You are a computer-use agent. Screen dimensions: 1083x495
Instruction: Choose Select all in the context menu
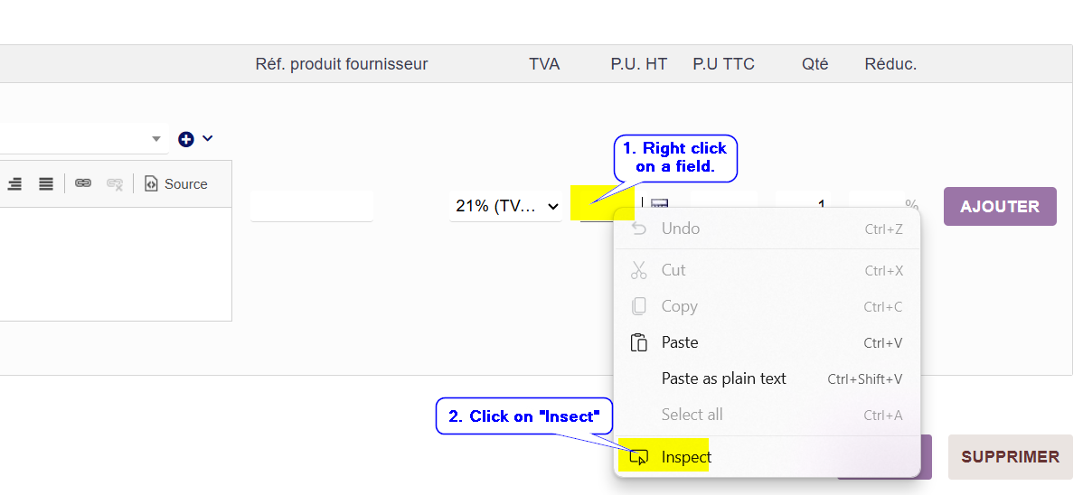(x=692, y=415)
